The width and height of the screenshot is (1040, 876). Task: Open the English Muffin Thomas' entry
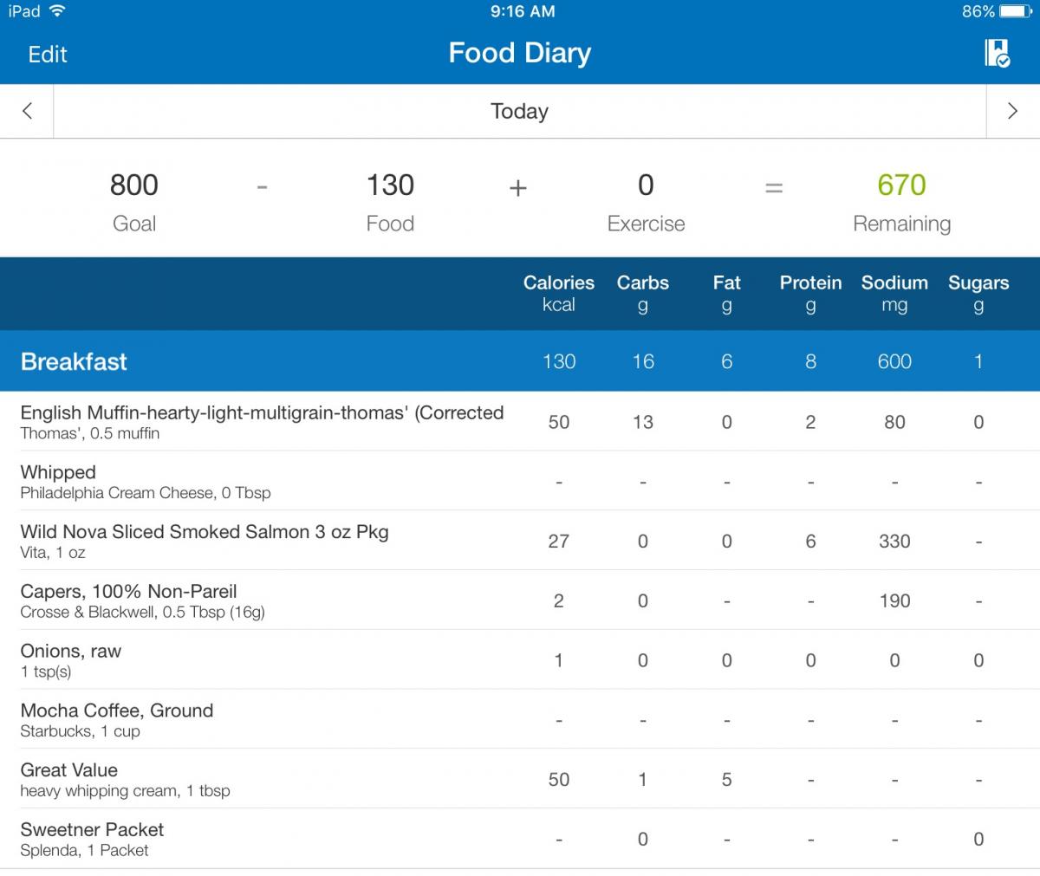pyautogui.click(x=520, y=421)
